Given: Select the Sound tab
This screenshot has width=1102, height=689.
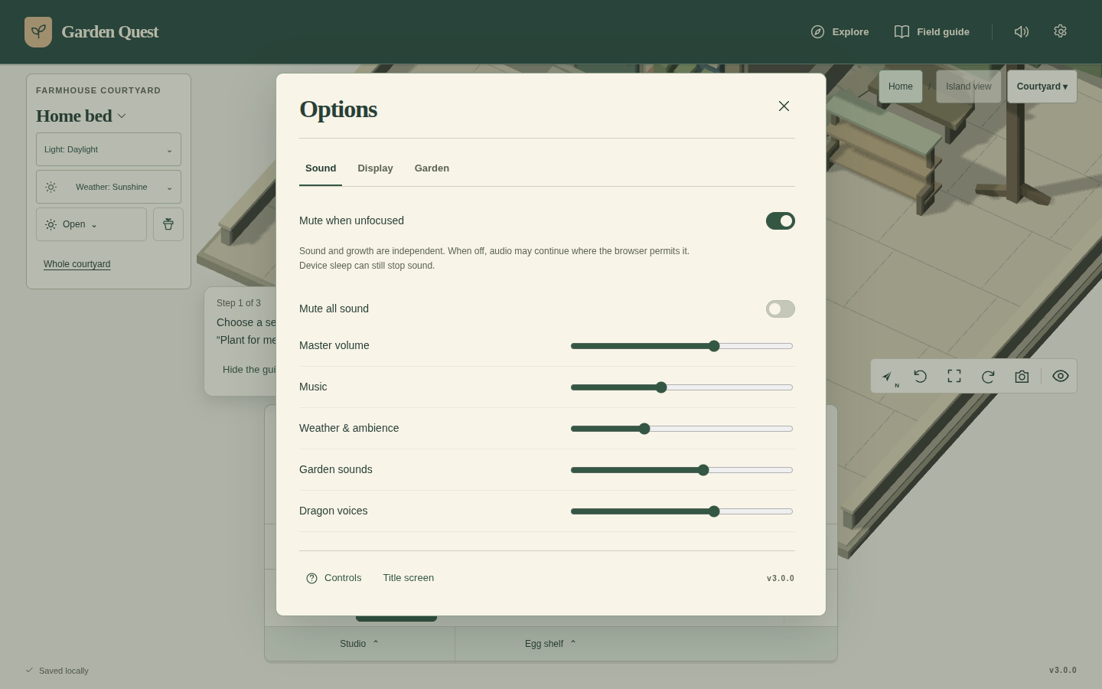Looking at the screenshot, I should point(321,168).
